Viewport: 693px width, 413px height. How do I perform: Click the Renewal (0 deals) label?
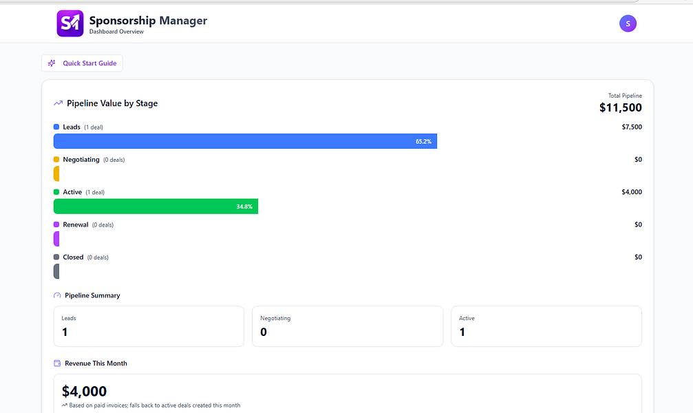(88, 224)
